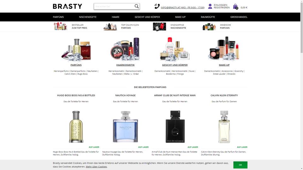Open Haare menu in navigation bar

[x=116, y=17]
